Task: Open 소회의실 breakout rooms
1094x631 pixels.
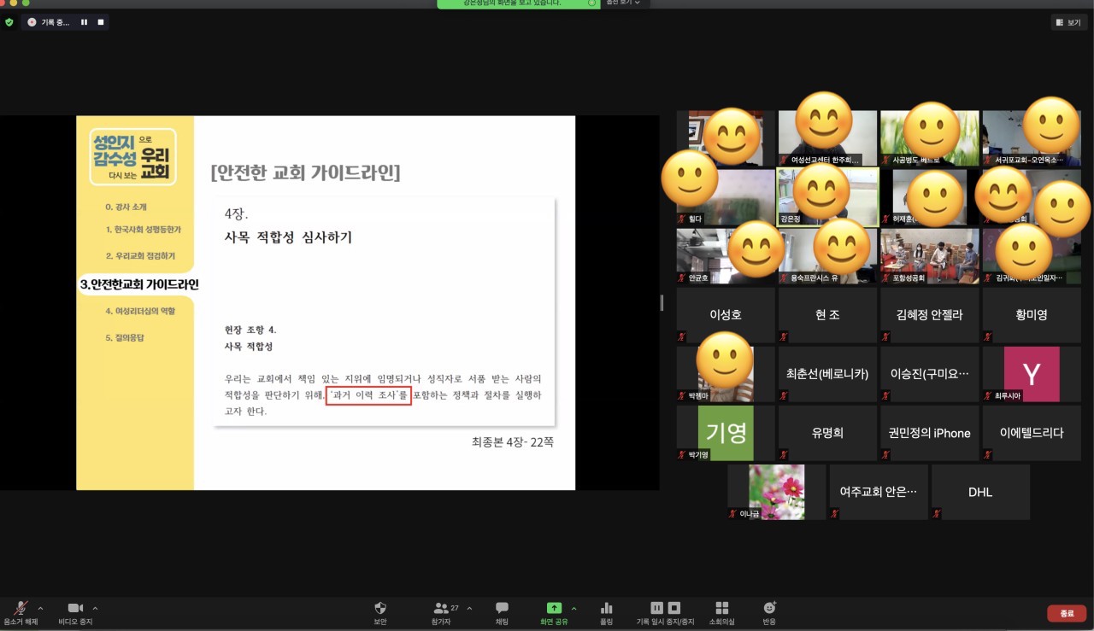Action: [x=721, y=608]
